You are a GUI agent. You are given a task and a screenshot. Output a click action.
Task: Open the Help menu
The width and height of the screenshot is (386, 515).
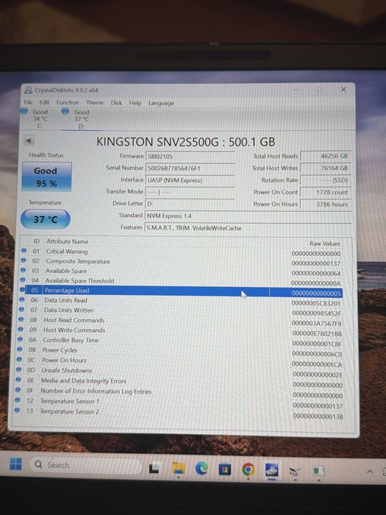135,103
